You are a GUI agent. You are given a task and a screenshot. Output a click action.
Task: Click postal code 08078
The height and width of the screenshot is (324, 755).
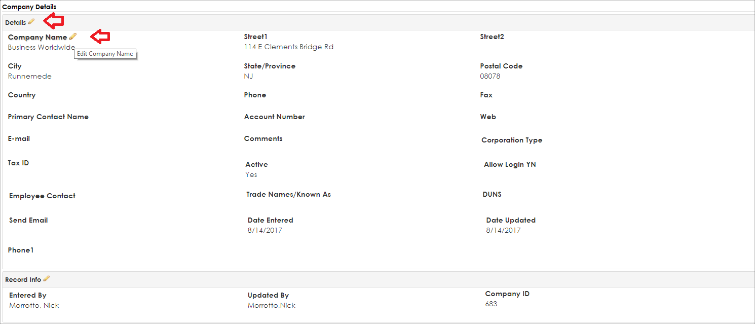coord(490,77)
